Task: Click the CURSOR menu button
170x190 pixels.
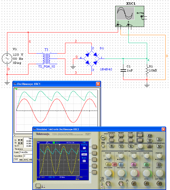Action: [x=121, y=140]
